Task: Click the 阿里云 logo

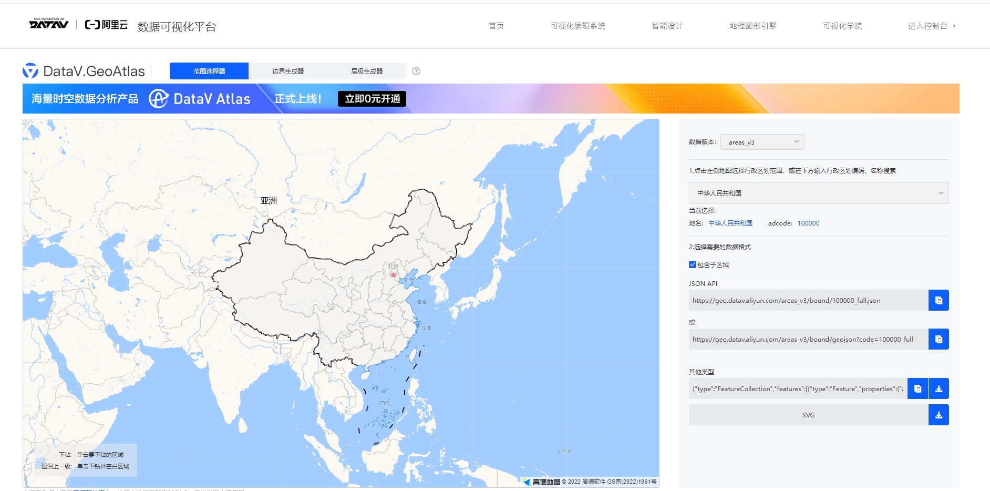Action: (x=106, y=25)
